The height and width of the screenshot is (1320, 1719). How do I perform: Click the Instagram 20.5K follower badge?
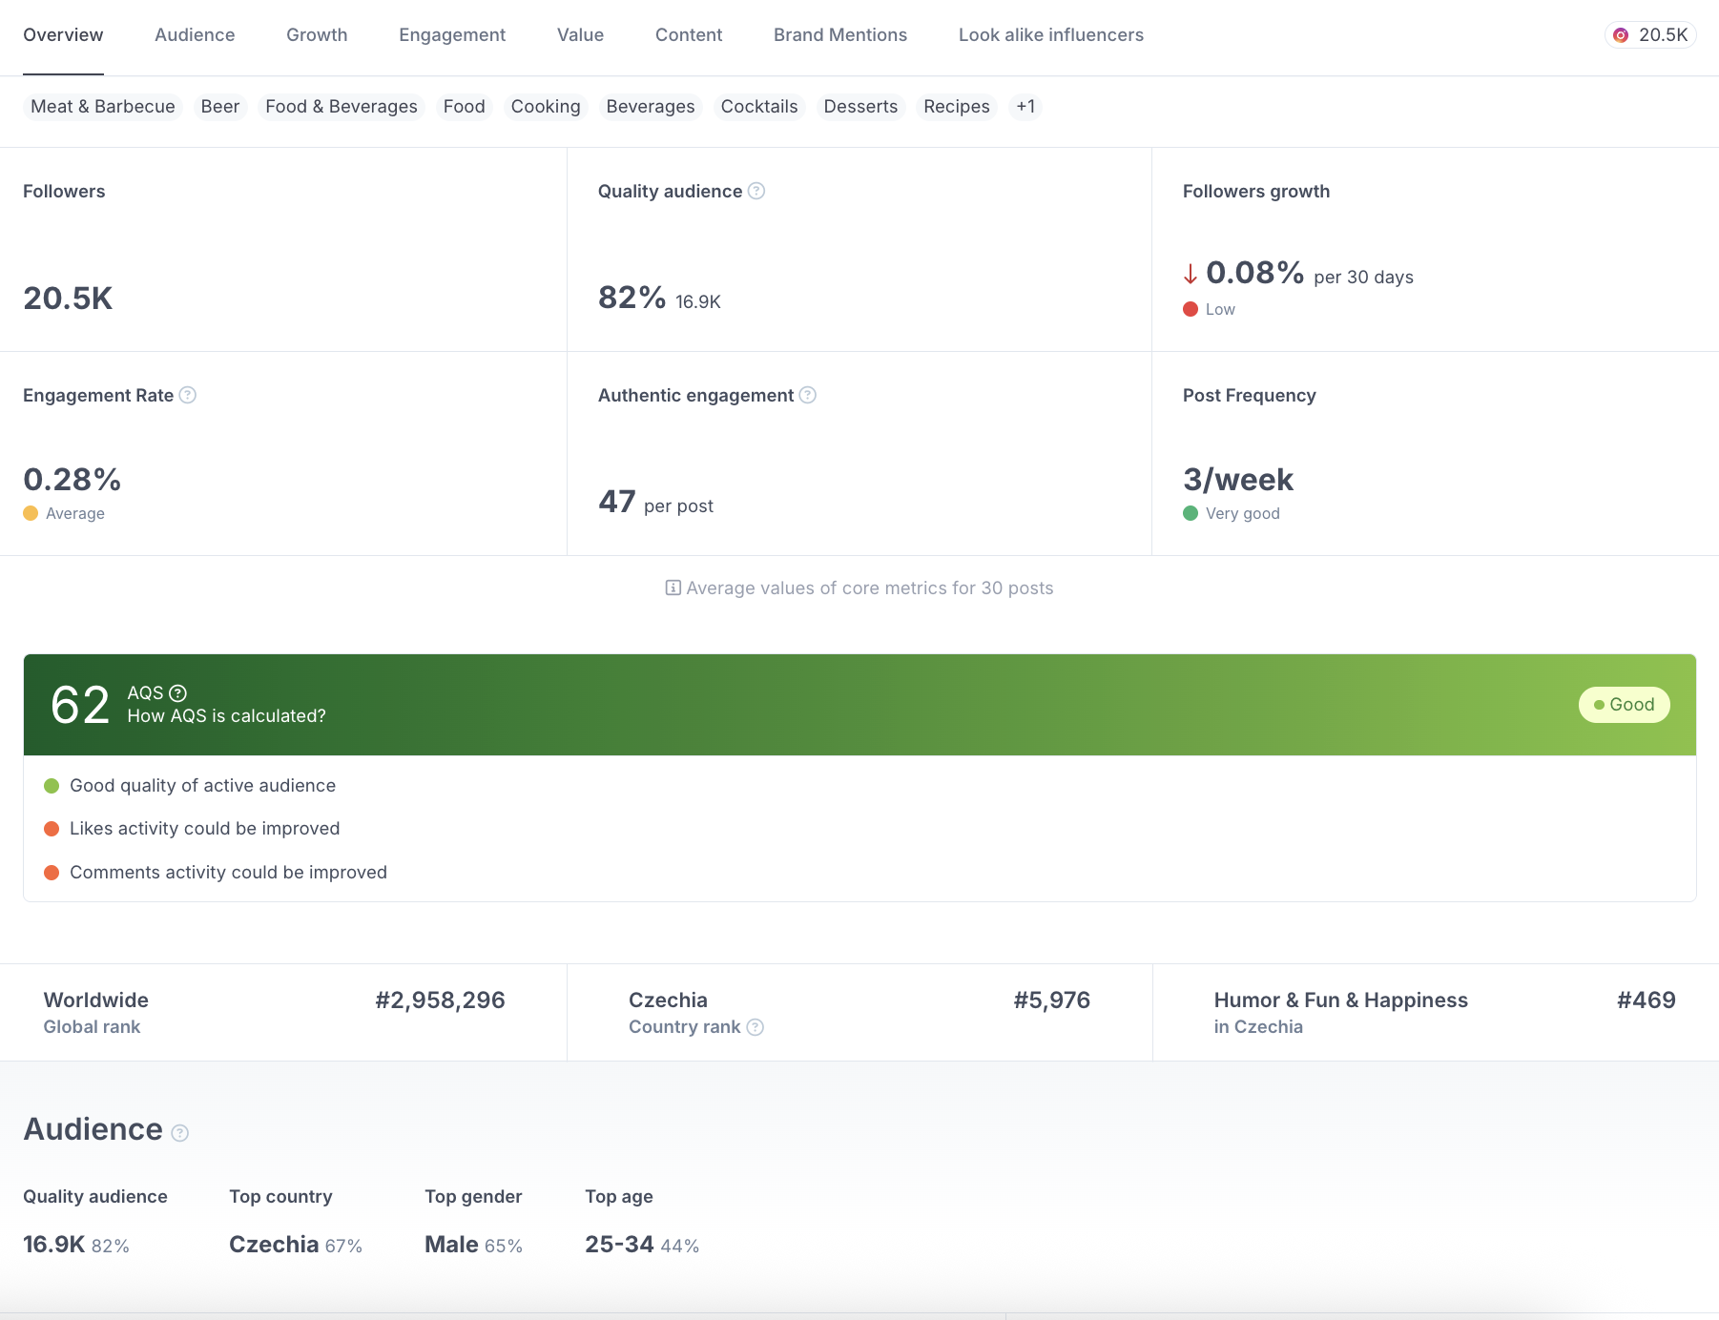click(x=1650, y=35)
